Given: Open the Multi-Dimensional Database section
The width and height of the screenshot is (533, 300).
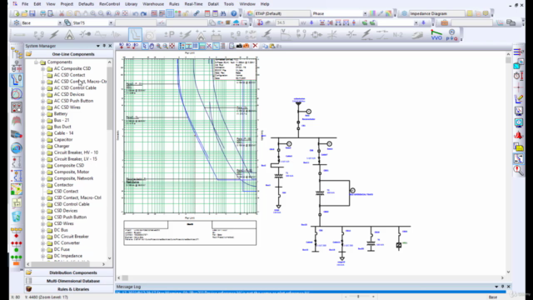Looking at the screenshot, I should click(69, 281).
